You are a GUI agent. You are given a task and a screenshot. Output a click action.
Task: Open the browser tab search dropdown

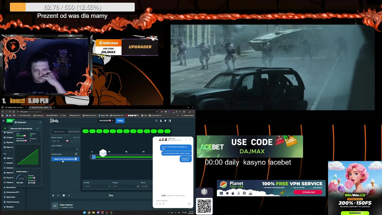click(x=2, y=107)
